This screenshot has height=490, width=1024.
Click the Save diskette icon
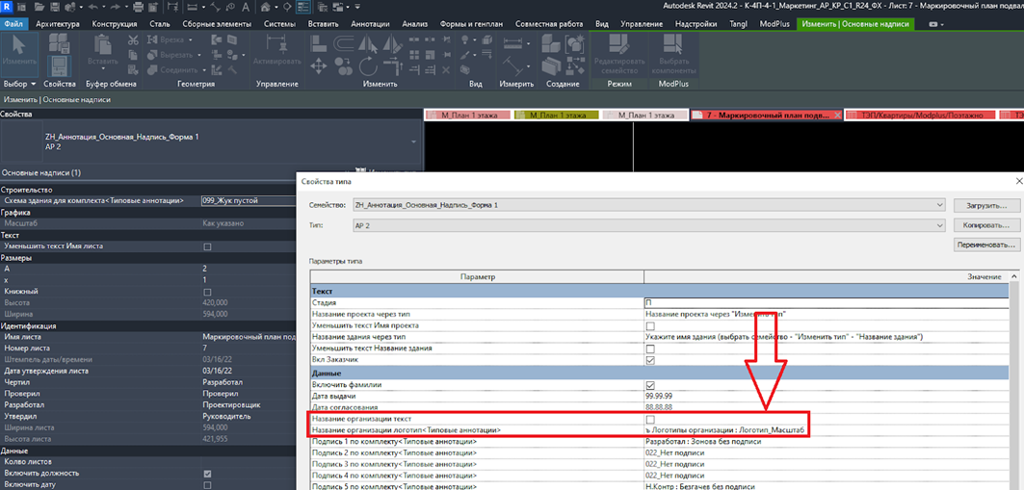(x=56, y=8)
